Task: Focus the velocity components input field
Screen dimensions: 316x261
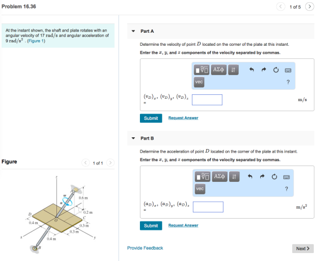Action: (x=207, y=100)
